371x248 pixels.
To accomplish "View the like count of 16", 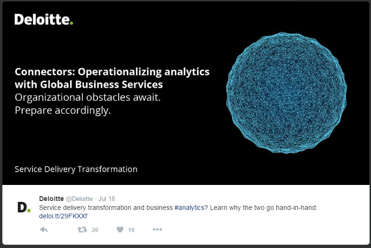I will tap(131, 230).
